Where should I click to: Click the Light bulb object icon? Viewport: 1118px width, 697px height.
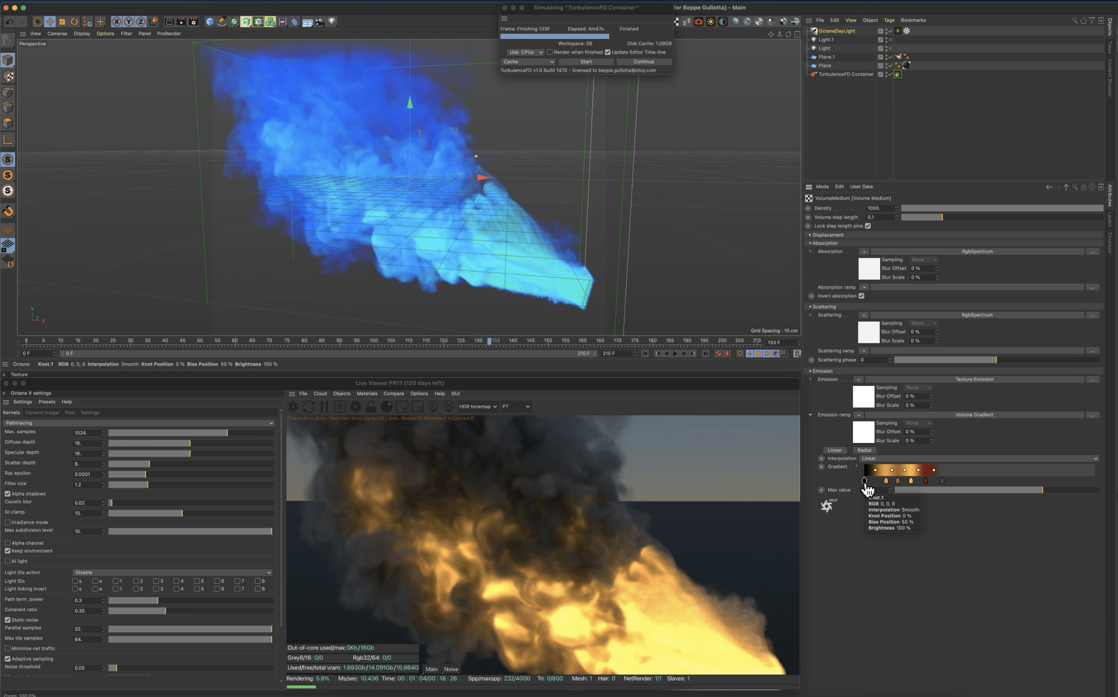click(332, 21)
